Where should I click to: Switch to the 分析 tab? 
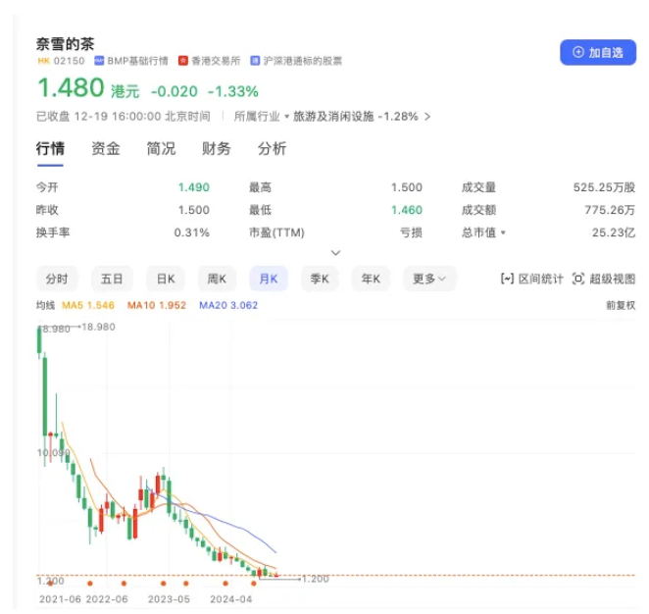tap(272, 149)
